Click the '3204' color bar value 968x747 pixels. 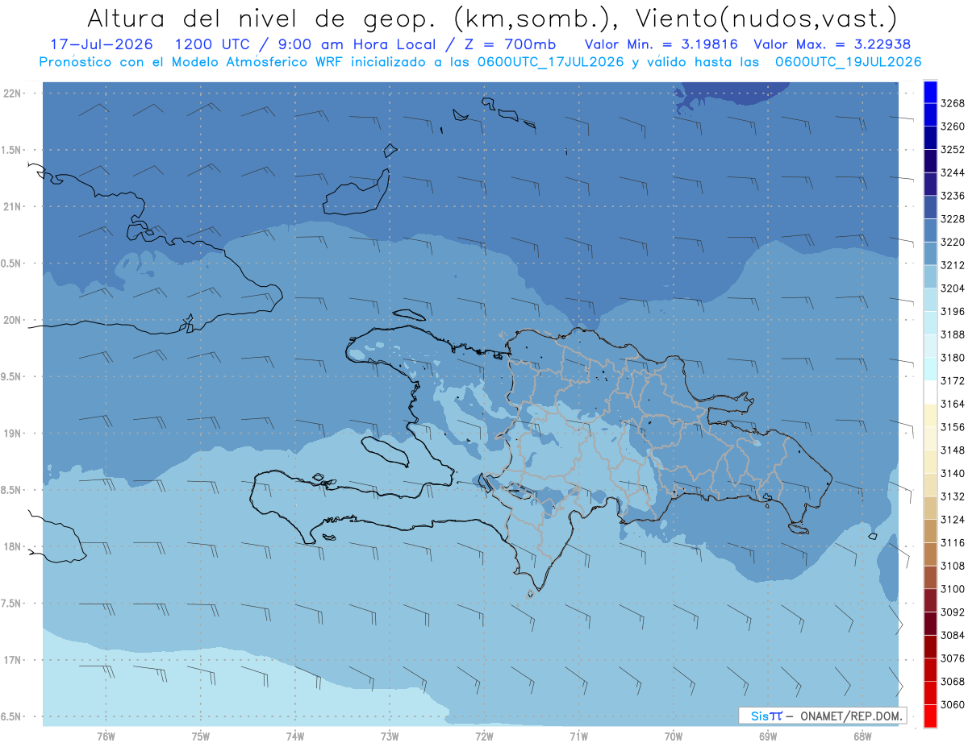(953, 288)
